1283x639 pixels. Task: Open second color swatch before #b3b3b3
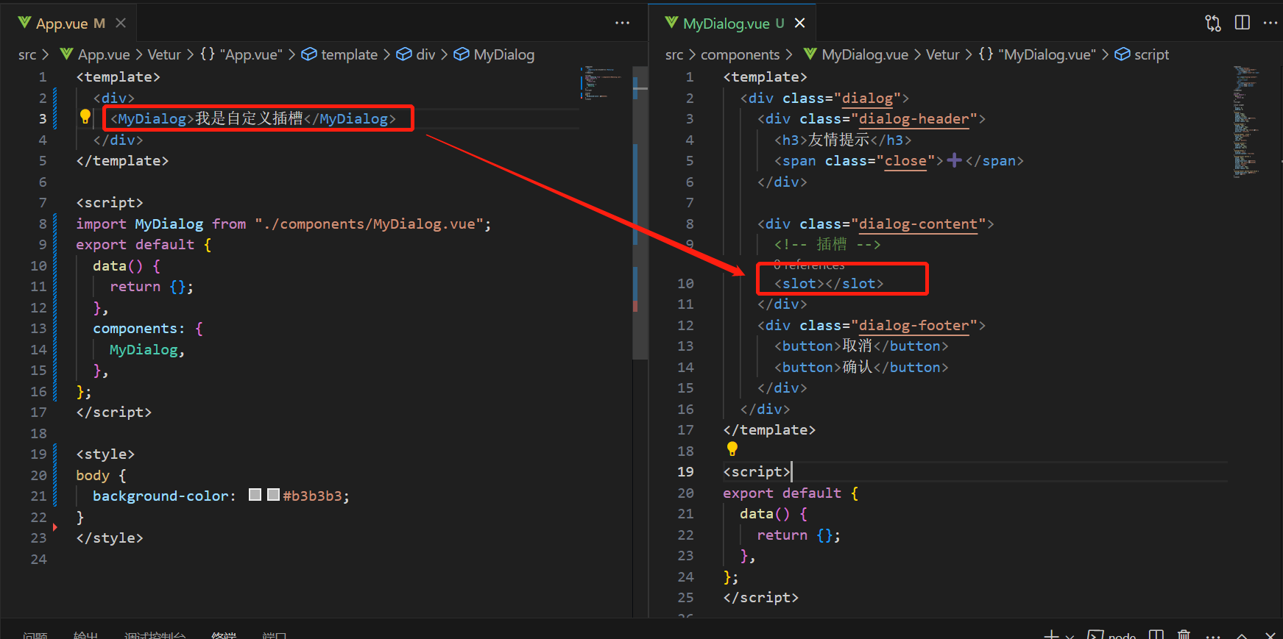[x=273, y=495]
